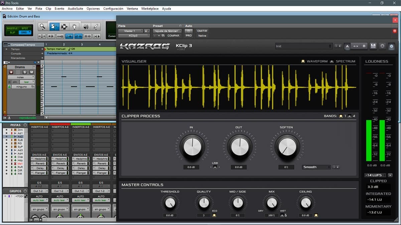Open the Opciones menu
This screenshot has height=225, width=401.
pyautogui.click(x=93, y=8)
